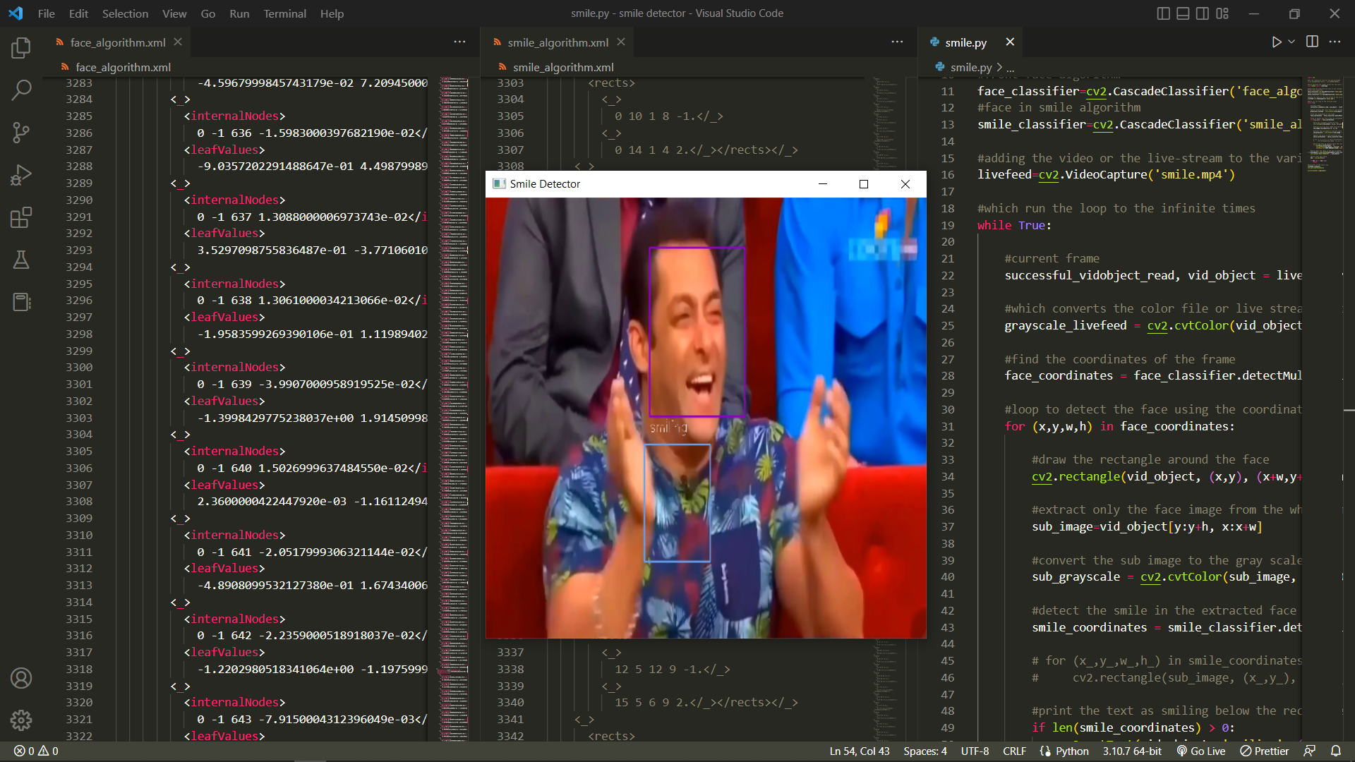Open the Search view in the activity bar
The width and height of the screenshot is (1355, 762).
click(x=21, y=90)
